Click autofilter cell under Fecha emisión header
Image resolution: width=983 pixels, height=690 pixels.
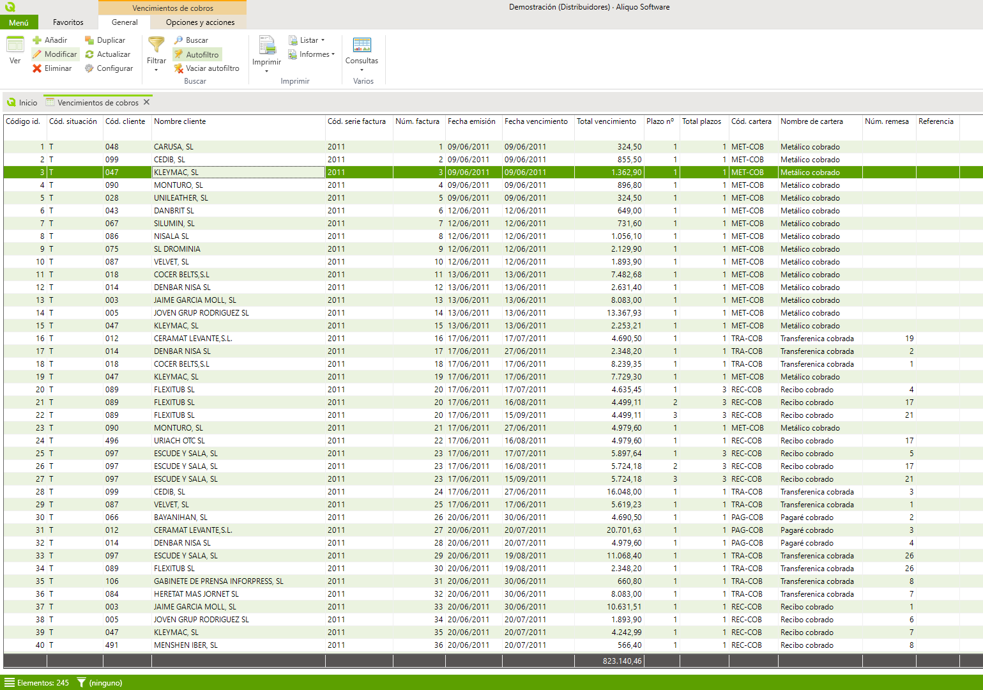474,134
